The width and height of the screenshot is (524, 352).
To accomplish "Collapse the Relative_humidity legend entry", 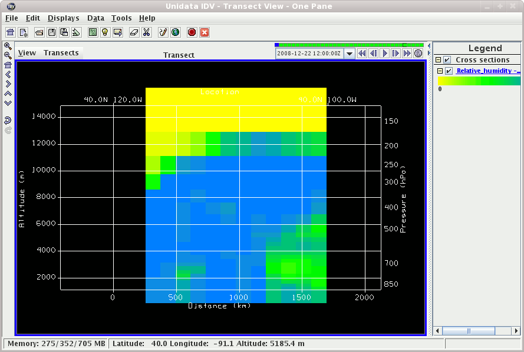I will 440,71.
